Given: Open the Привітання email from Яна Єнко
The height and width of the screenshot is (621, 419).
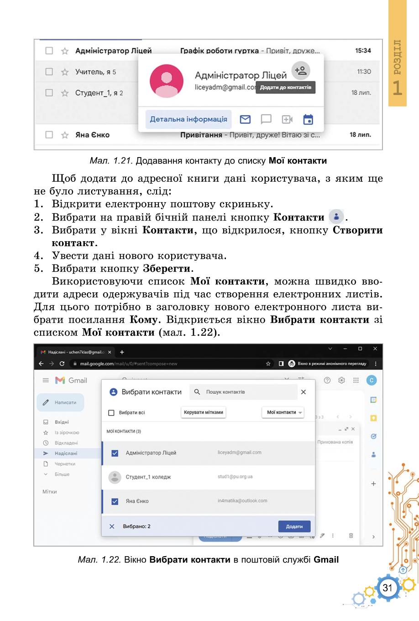Looking at the screenshot, I should point(251,135).
